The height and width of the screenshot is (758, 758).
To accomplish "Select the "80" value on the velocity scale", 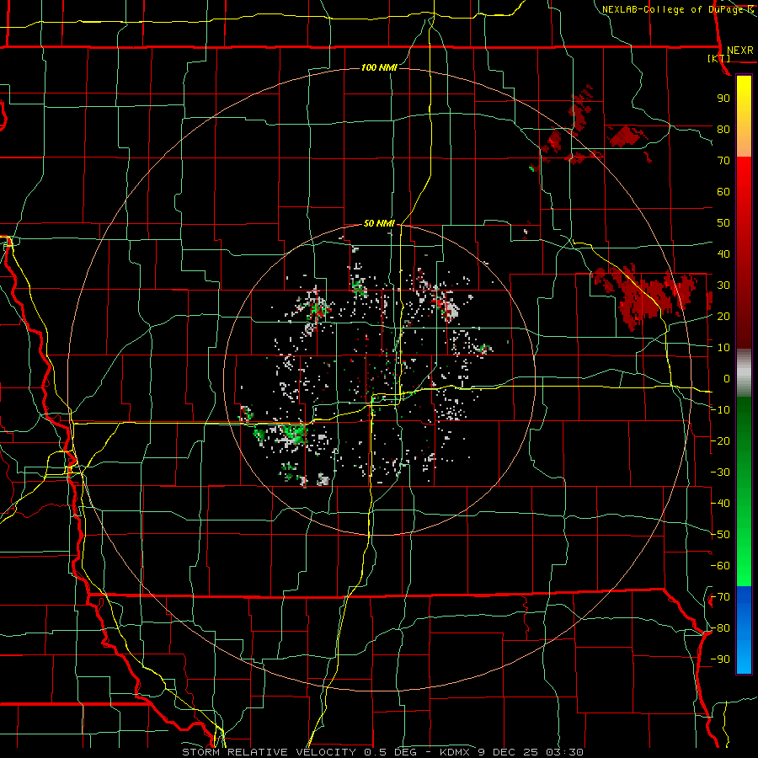I will pos(723,130).
